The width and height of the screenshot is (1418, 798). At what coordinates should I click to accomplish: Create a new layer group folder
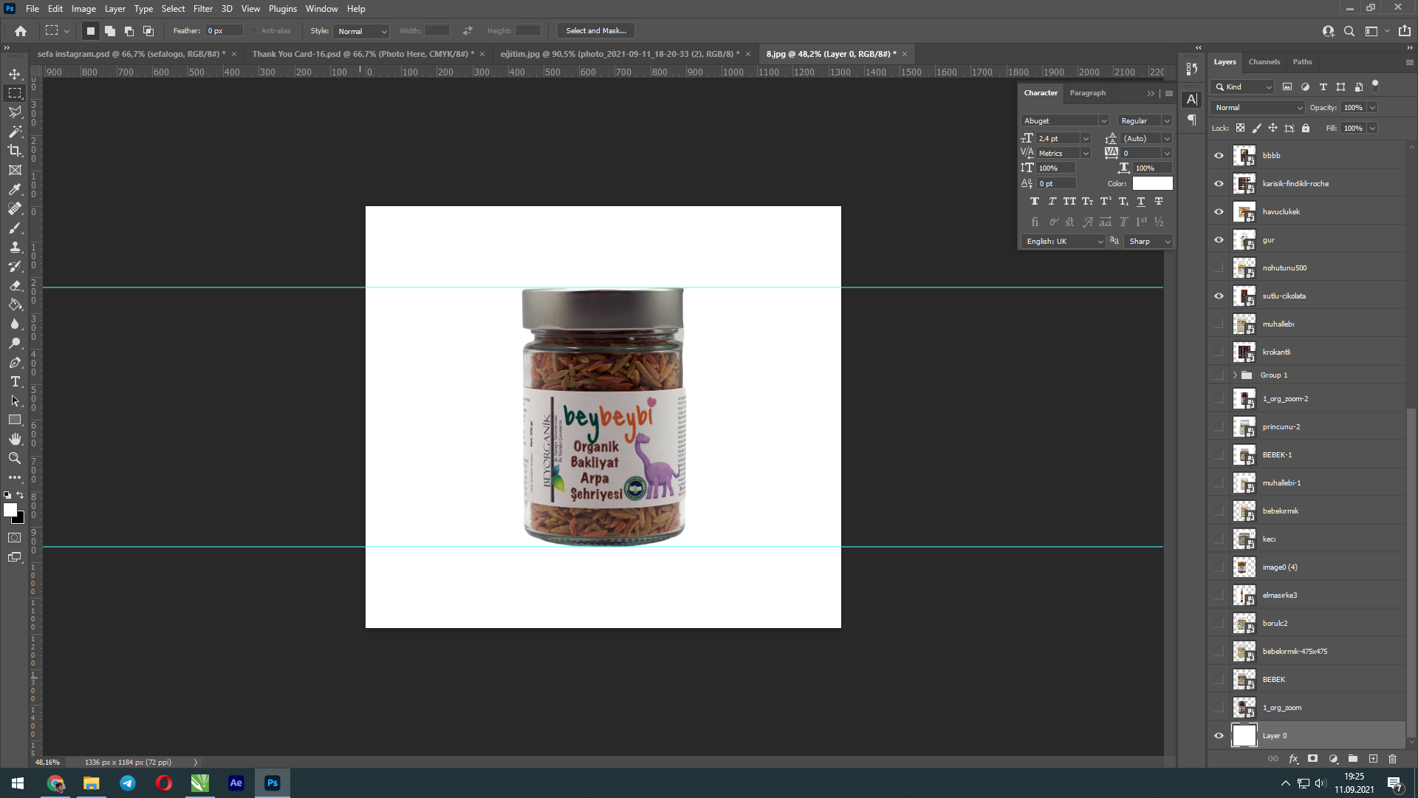[x=1353, y=759]
